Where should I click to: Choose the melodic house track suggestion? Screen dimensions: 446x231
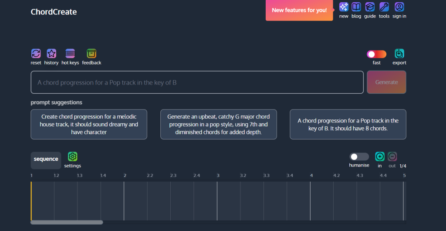[89, 124]
